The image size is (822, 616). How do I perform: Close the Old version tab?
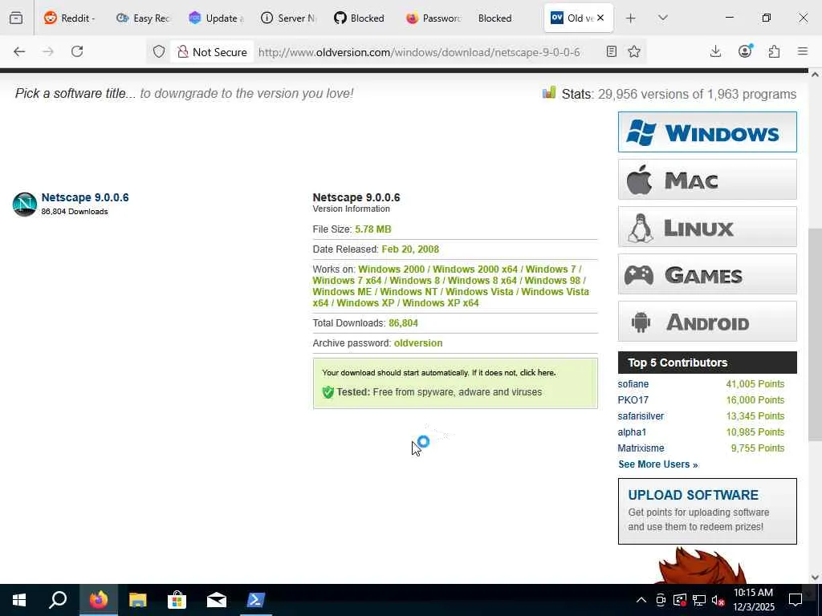600,18
